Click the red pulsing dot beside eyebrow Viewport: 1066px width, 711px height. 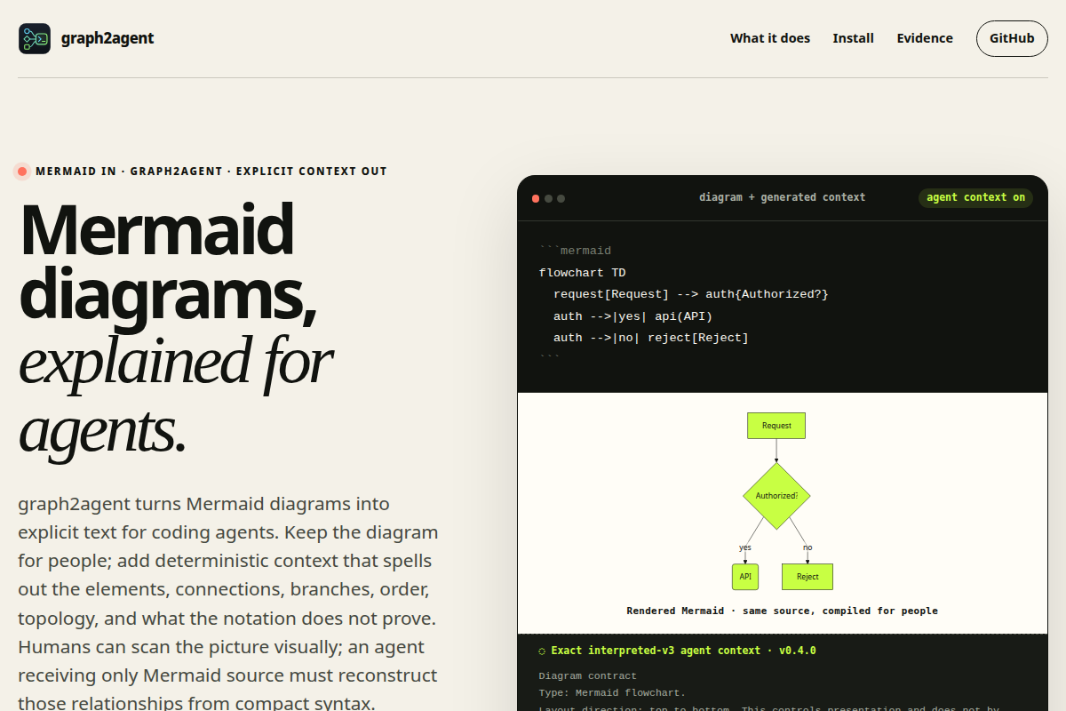22,172
